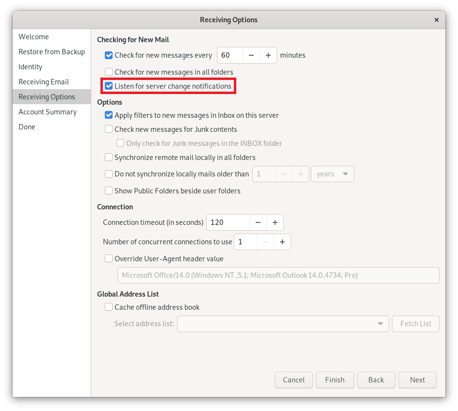Click the Next button

tap(417, 380)
